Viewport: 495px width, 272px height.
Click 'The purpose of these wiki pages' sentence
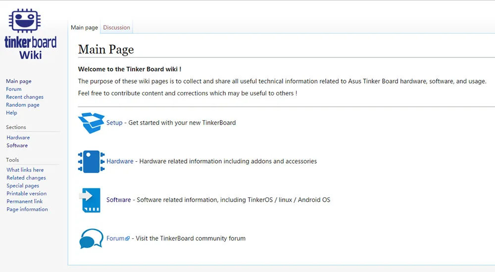pos(282,82)
